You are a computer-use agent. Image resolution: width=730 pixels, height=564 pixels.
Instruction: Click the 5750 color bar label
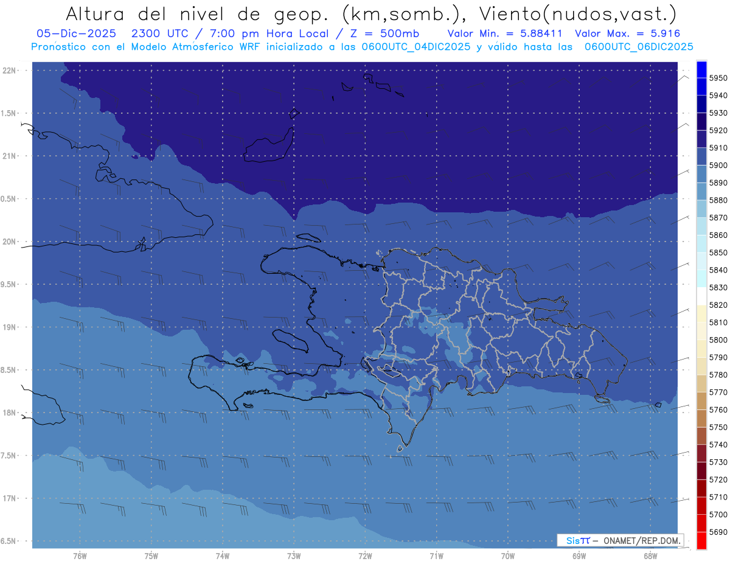click(x=718, y=427)
